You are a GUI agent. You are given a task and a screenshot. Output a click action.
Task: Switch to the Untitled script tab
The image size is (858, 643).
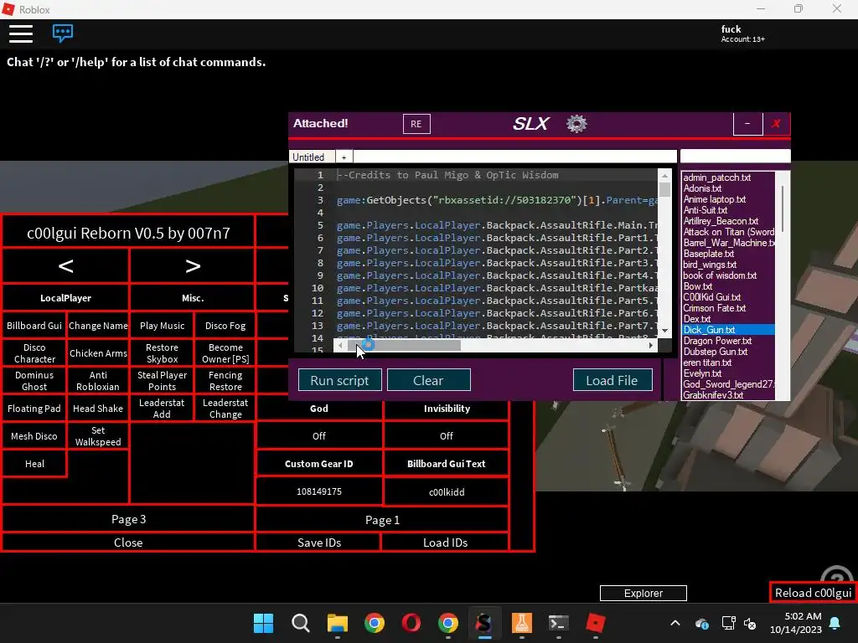[312, 157]
